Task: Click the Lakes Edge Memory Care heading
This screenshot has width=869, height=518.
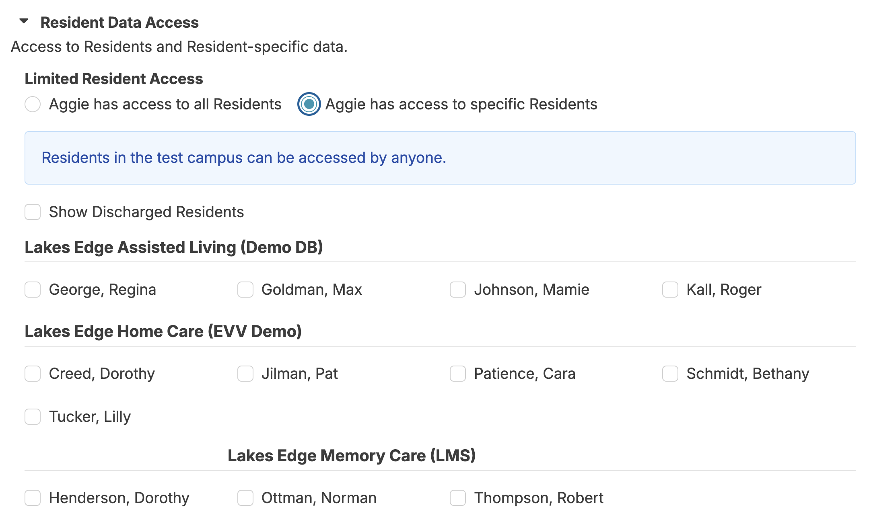Action: [x=351, y=456]
